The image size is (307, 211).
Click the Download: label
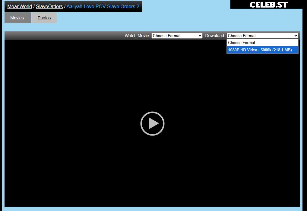[x=215, y=36]
